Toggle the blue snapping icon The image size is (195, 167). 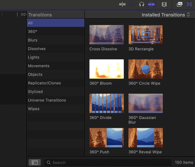[x=151, y=4]
